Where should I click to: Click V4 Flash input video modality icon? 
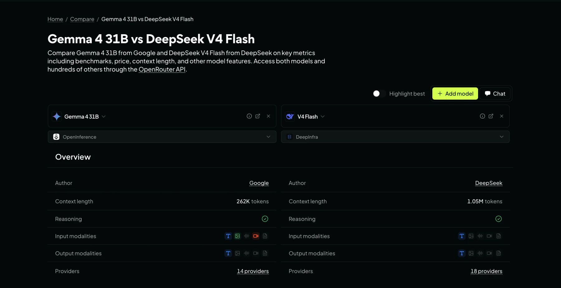click(489, 236)
